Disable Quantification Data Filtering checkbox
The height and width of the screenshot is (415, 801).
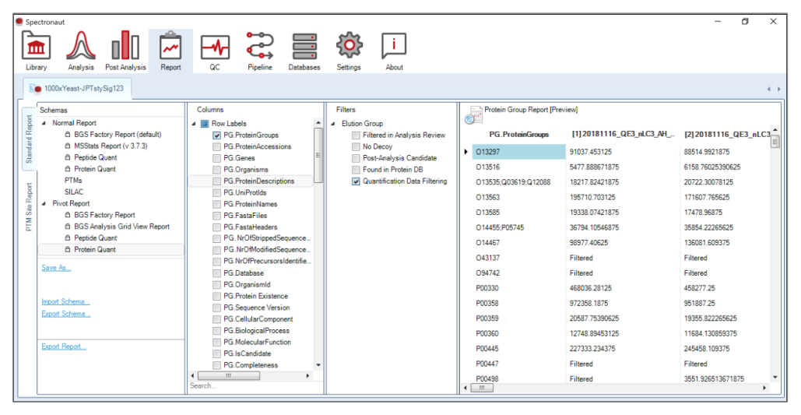click(356, 181)
